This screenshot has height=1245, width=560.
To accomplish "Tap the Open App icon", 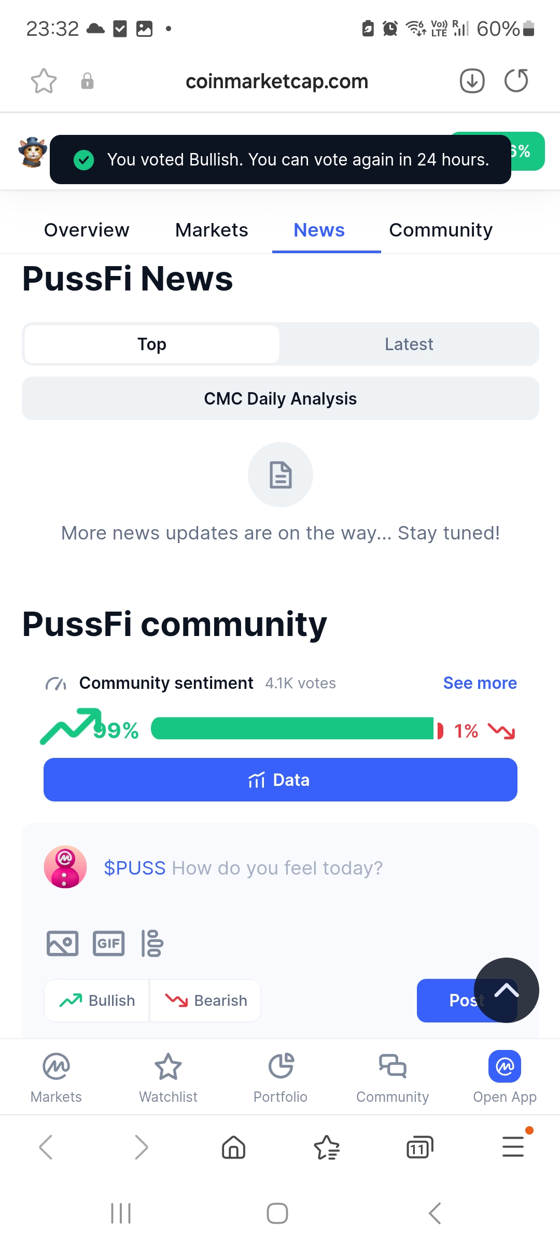I will pos(505,1067).
